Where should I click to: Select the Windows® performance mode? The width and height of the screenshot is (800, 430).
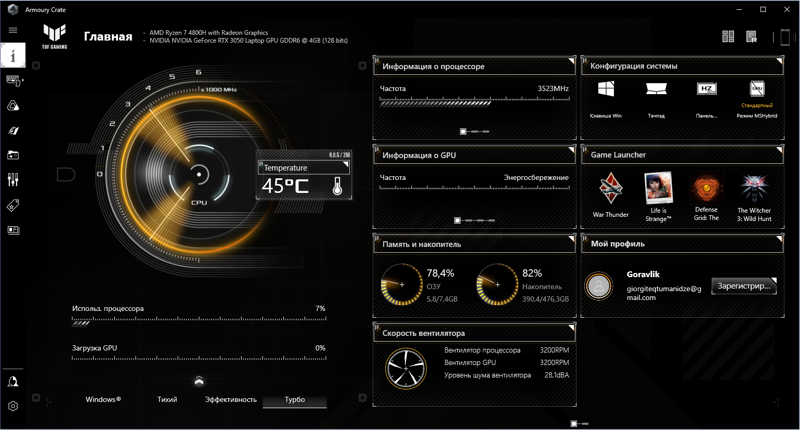click(x=103, y=399)
